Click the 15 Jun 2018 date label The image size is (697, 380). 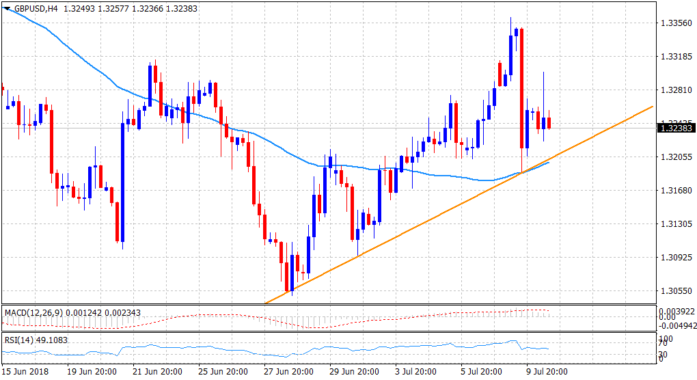click(26, 371)
